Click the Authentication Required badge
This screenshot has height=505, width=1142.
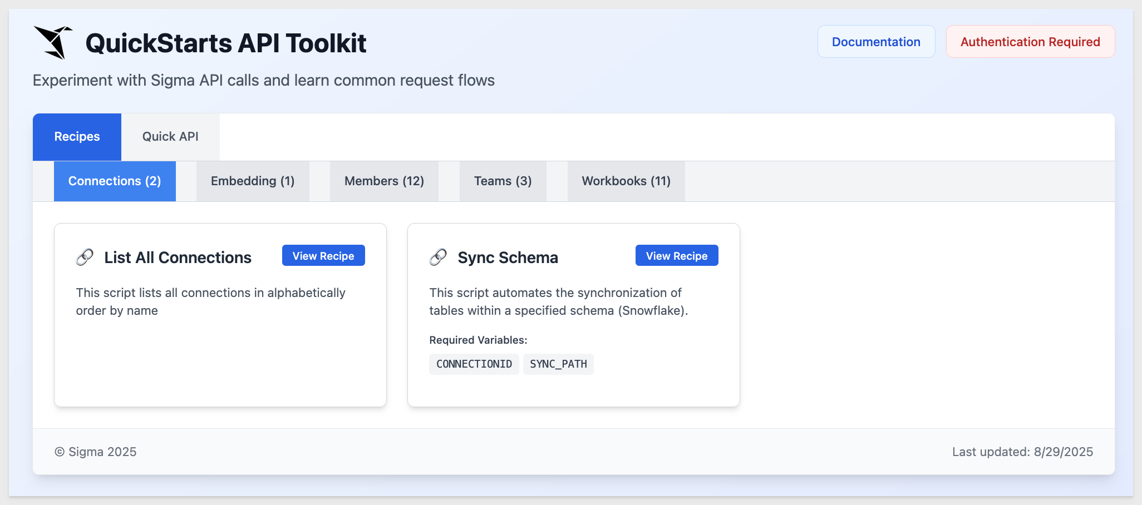[1030, 42]
